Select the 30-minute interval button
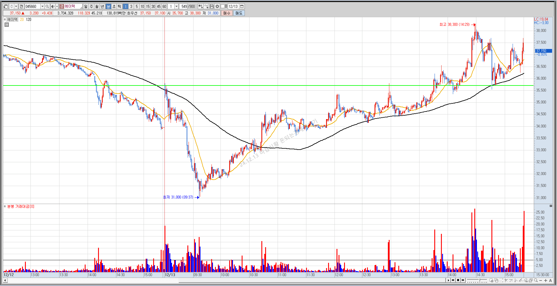Screen dimensions: 557x286 (x=153, y=6)
